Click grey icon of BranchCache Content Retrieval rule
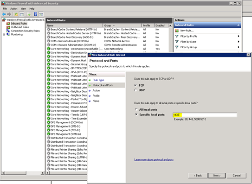This screenshot has height=184, width=252. pos(49,29)
